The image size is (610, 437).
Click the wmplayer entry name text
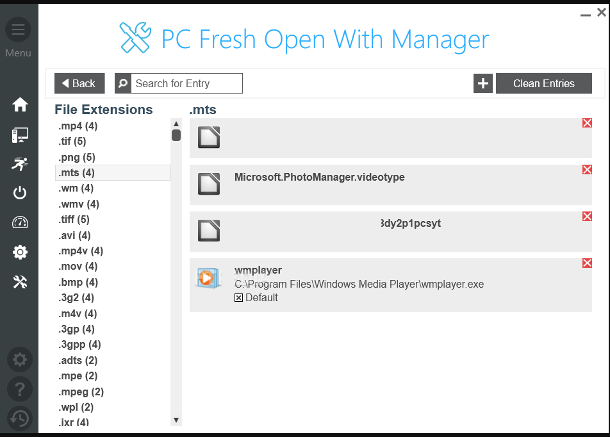coord(258,270)
